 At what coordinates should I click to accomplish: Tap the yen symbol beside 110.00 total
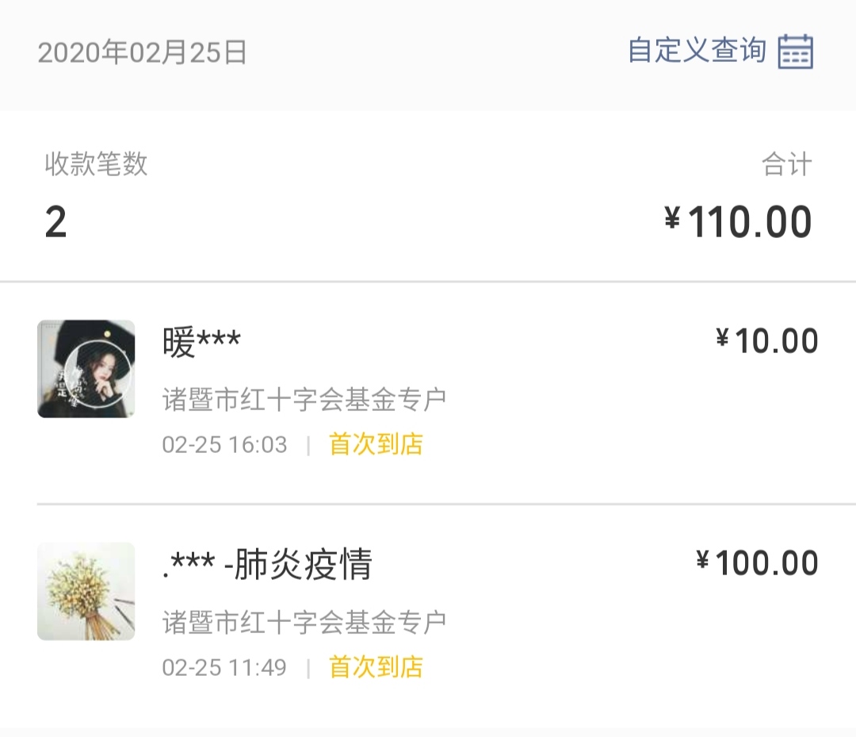coord(673,219)
